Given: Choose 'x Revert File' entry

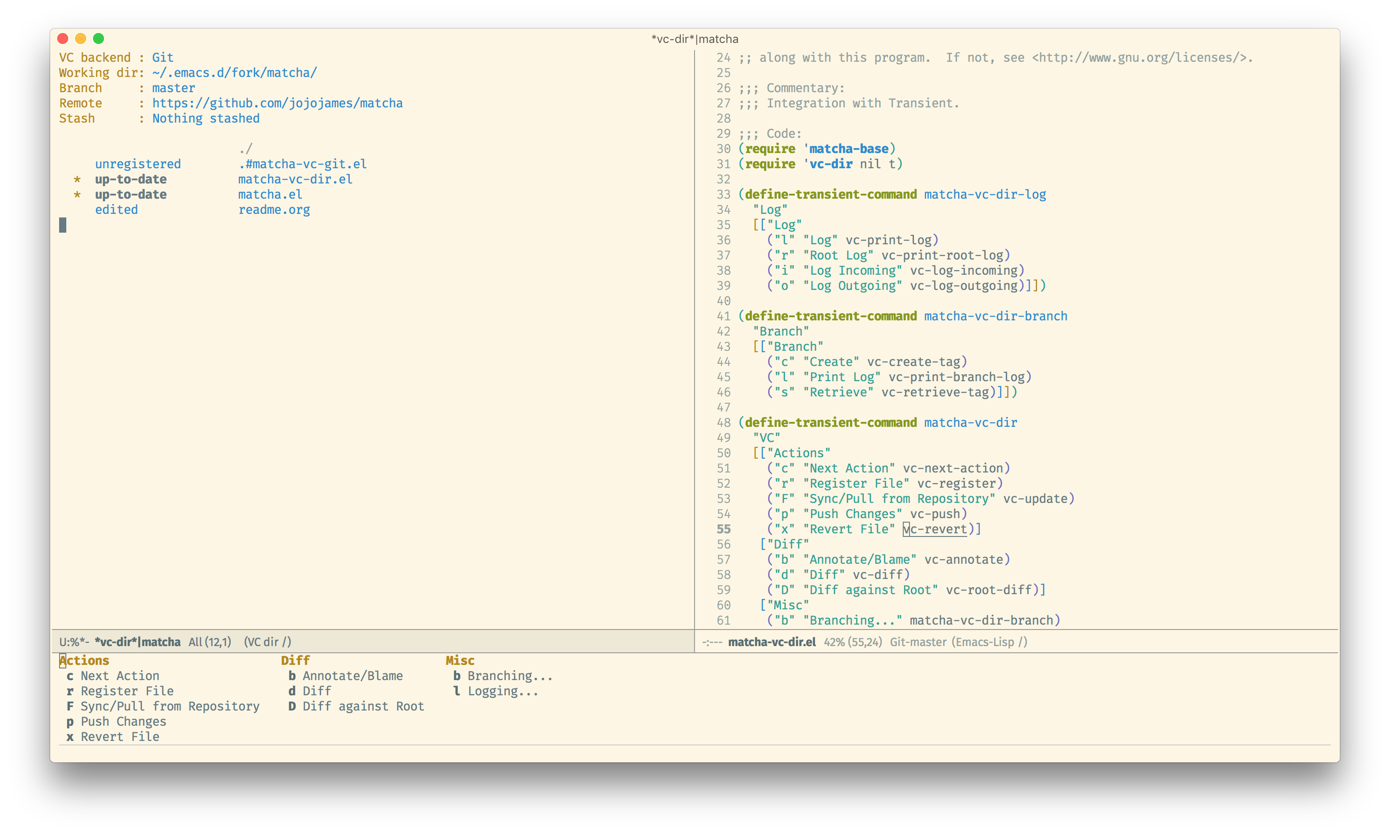Looking at the screenshot, I should [x=112, y=737].
